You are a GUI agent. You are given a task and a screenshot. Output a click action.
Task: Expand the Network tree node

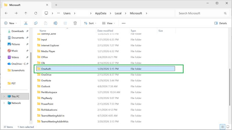pos(4,103)
